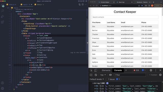Open the browser profile avatar
This screenshot has width=163, height=92.
pyautogui.click(x=152, y=6)
